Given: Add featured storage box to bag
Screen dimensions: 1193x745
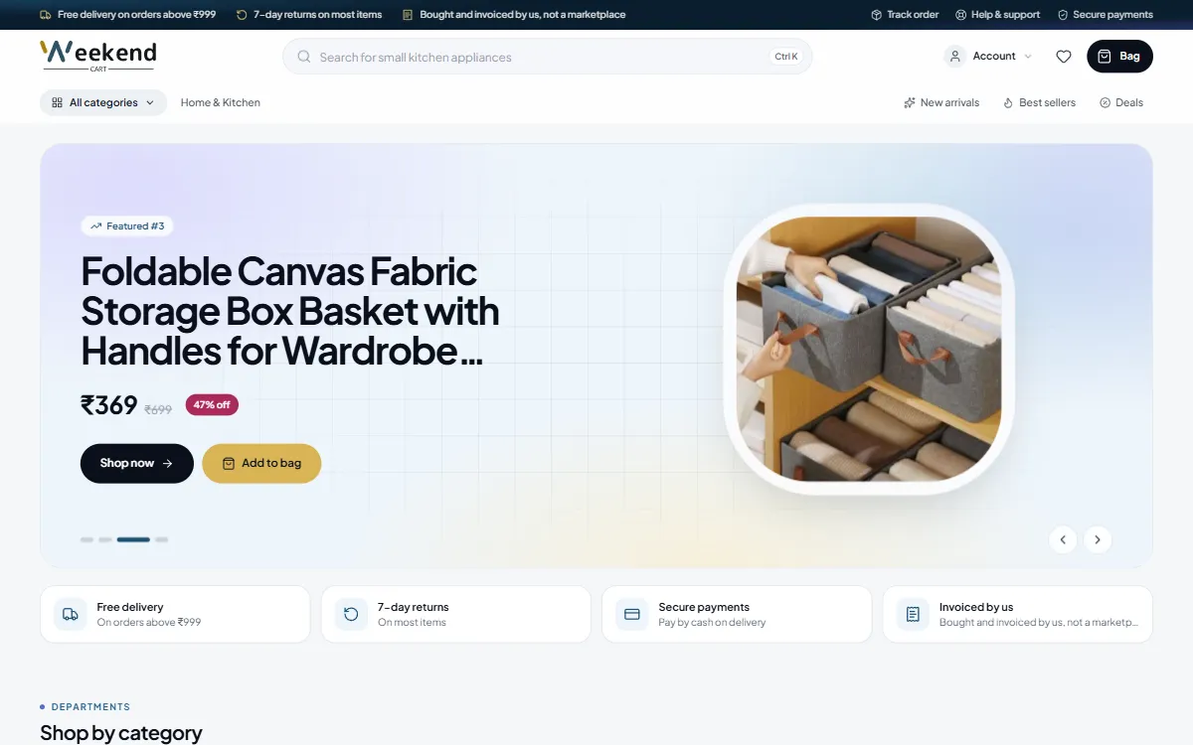Looking at the screenshot, I should (x=261, y=464).
